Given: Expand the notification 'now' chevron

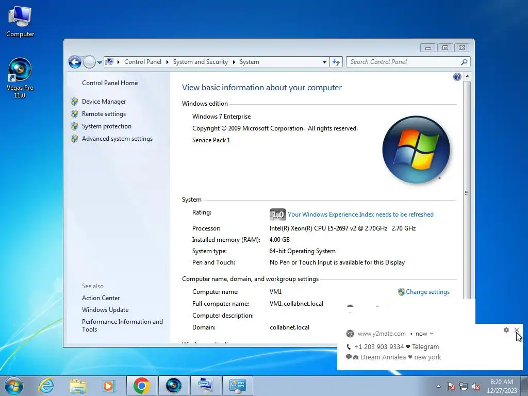Looking at the screenshot, I should pos(432,334).
